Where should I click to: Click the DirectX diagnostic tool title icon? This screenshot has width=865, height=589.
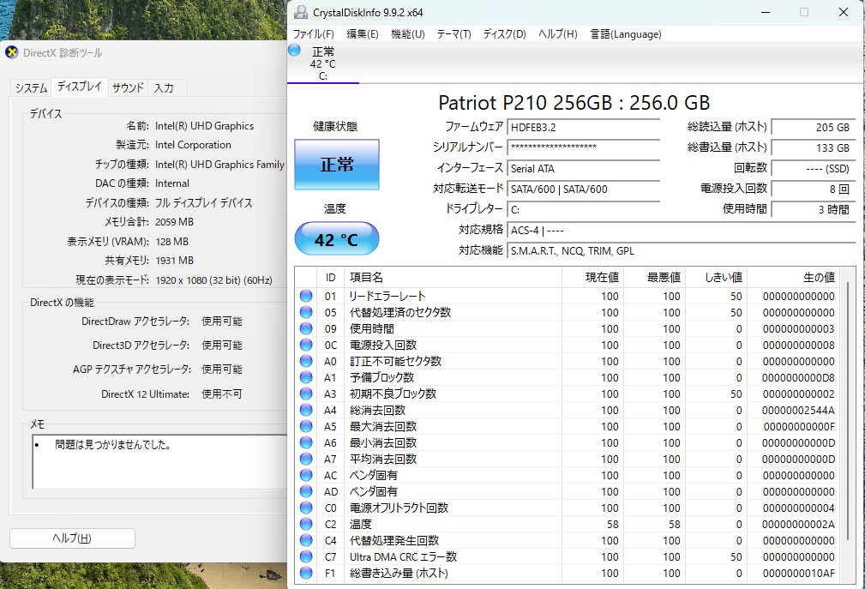(x=11, y=52)
